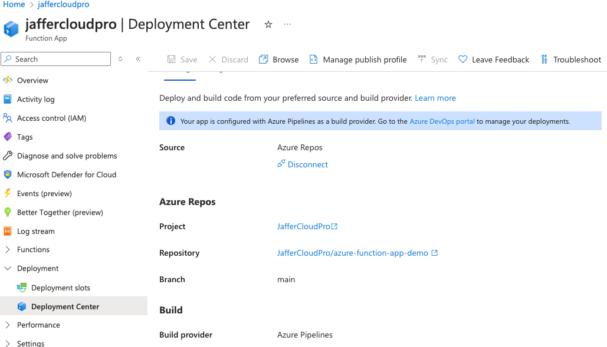The width and height of the screenshot is (607, 347).
Task: Open repository in new tab via external-link icon
Action: (x=435, y=253)
